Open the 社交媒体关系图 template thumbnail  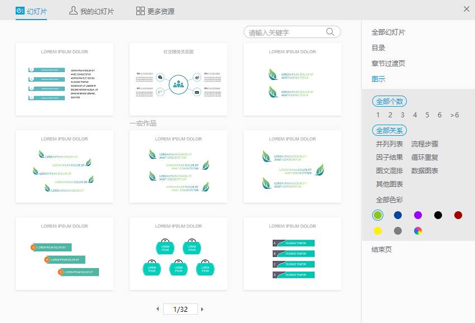178,79
